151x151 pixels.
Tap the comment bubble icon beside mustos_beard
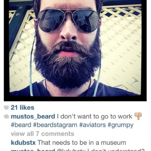[x=7, y=117]
